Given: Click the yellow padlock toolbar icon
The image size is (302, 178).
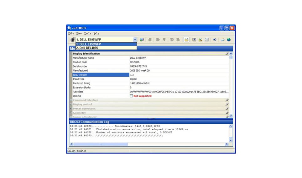Looking at the screenshot, I should 186,40.
